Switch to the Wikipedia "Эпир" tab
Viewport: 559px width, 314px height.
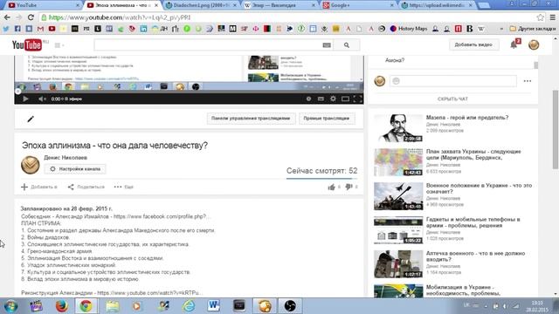279,5
